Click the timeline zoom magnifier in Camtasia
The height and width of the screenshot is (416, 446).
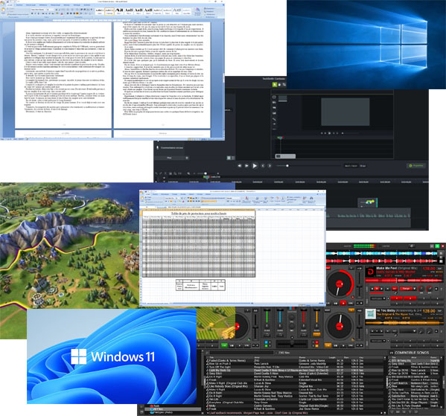point(188,173)
